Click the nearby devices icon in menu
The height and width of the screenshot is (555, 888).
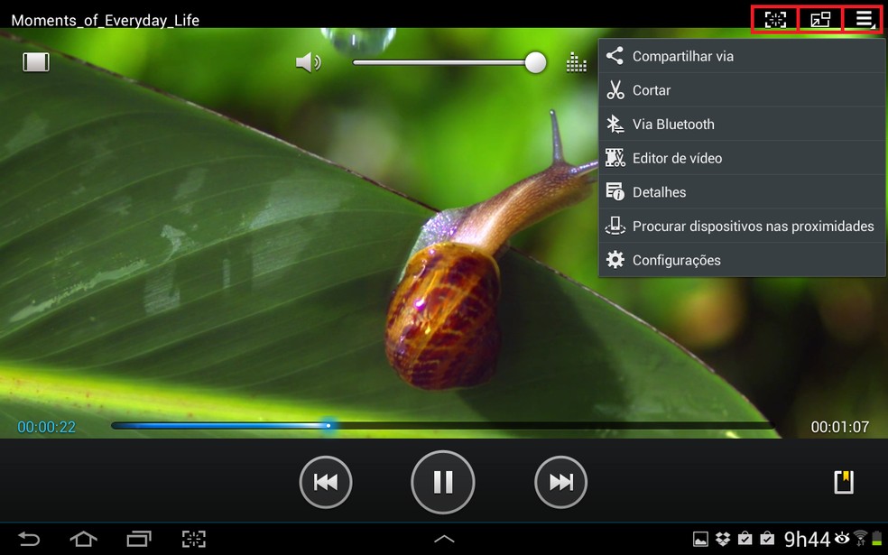pos(615,226)
